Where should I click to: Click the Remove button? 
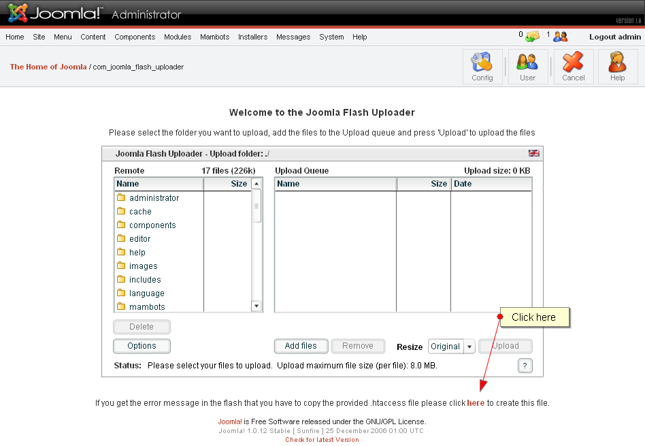358,346
